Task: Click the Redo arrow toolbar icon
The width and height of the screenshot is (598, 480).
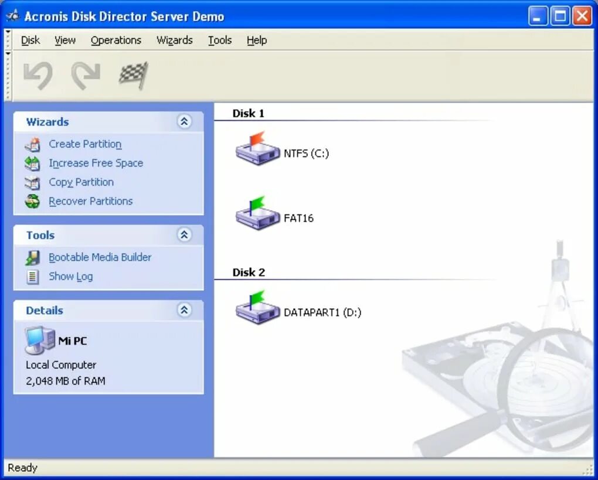Action: (86, 76)
